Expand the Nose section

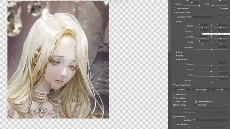(177, 52)
